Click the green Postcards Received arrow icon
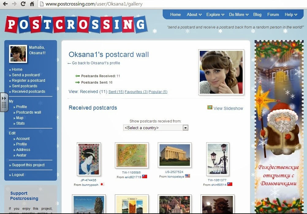Screen dimensions: 307x214 [78, 76]
